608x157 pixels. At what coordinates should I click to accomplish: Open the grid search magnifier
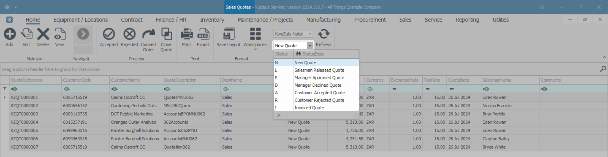point(603,69)
